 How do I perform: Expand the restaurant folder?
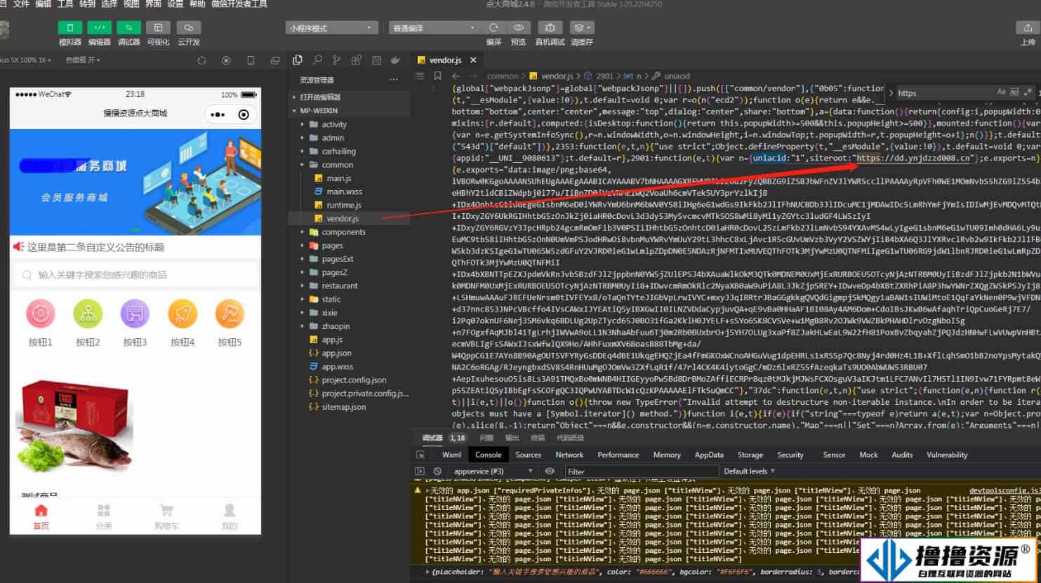click(350, 286)
